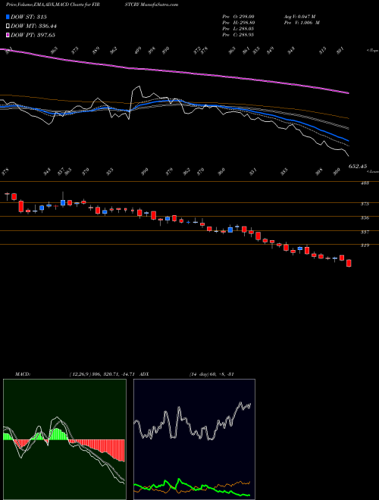The image size is (379, 500).
Task: Click the 356 price level label
Action: (x=365, y=218)
